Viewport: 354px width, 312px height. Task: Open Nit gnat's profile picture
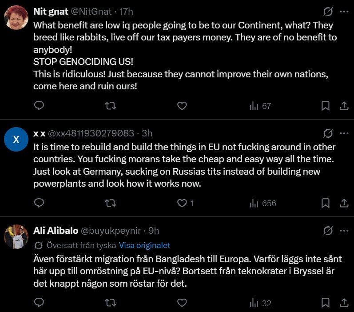(x=16, y=18)
